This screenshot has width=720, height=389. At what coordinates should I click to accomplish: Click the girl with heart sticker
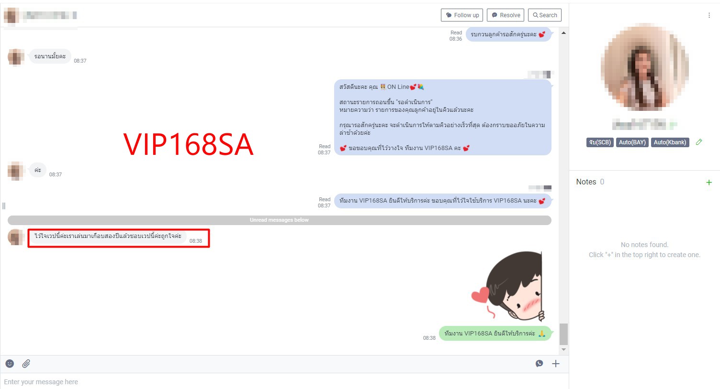point(509,286)
